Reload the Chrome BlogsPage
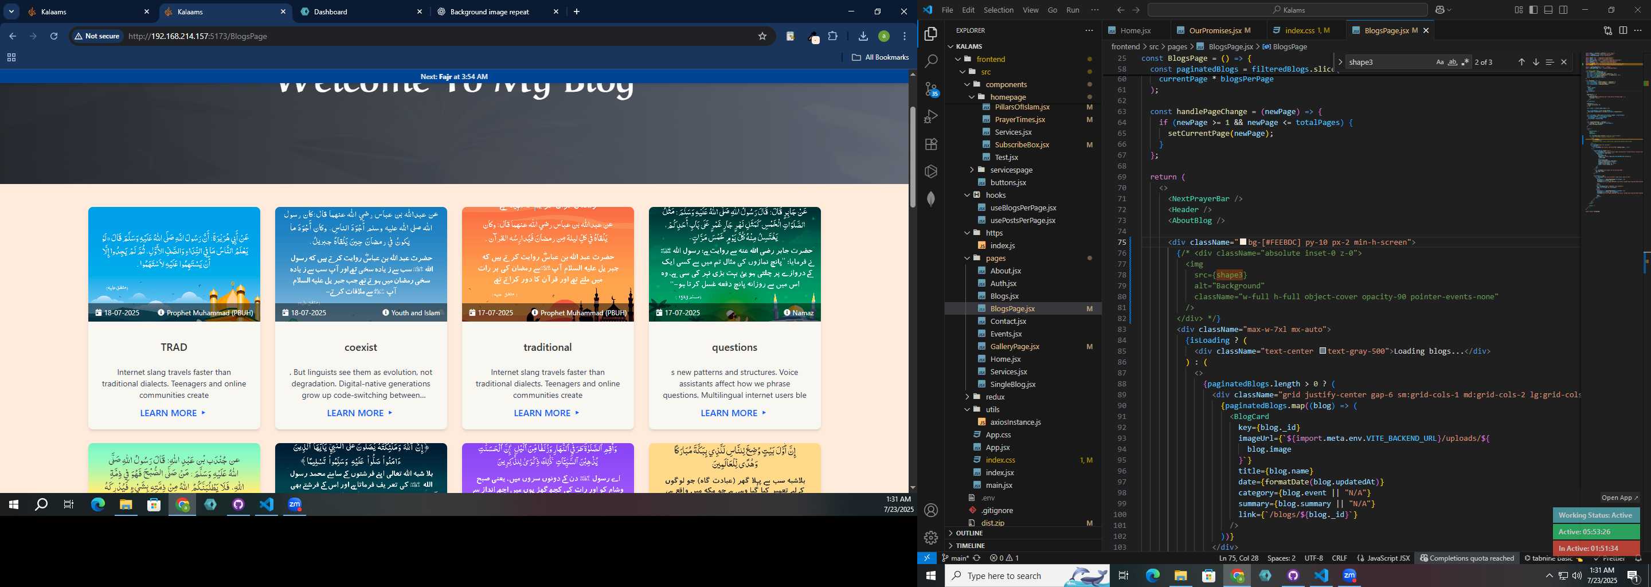Image resolution: width=1651 pixels, height=587 pixels. point(54,36)
